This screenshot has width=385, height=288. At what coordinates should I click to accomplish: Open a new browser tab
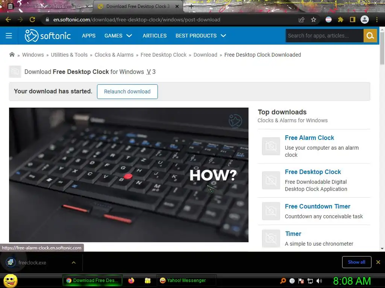point(191,7)
